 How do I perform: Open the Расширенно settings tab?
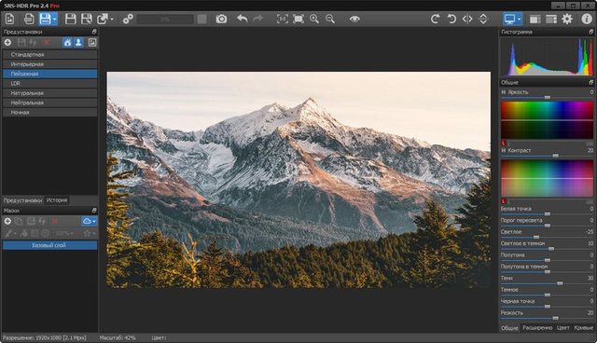537,328
